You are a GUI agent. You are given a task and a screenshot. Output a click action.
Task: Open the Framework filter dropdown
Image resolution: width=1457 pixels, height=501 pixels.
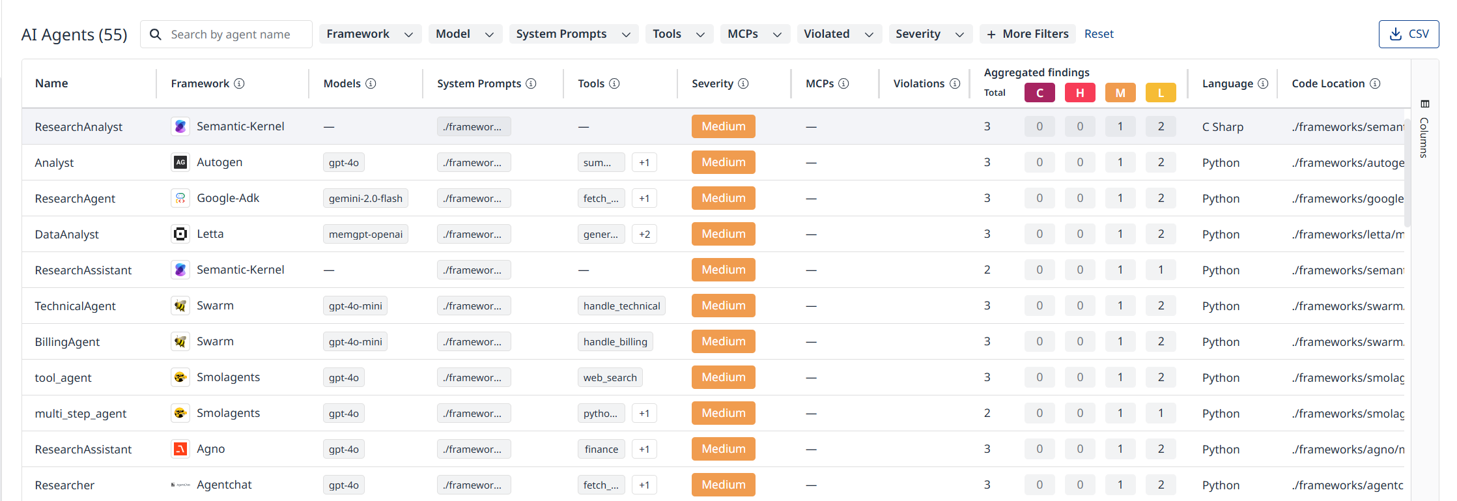point(370,34)
